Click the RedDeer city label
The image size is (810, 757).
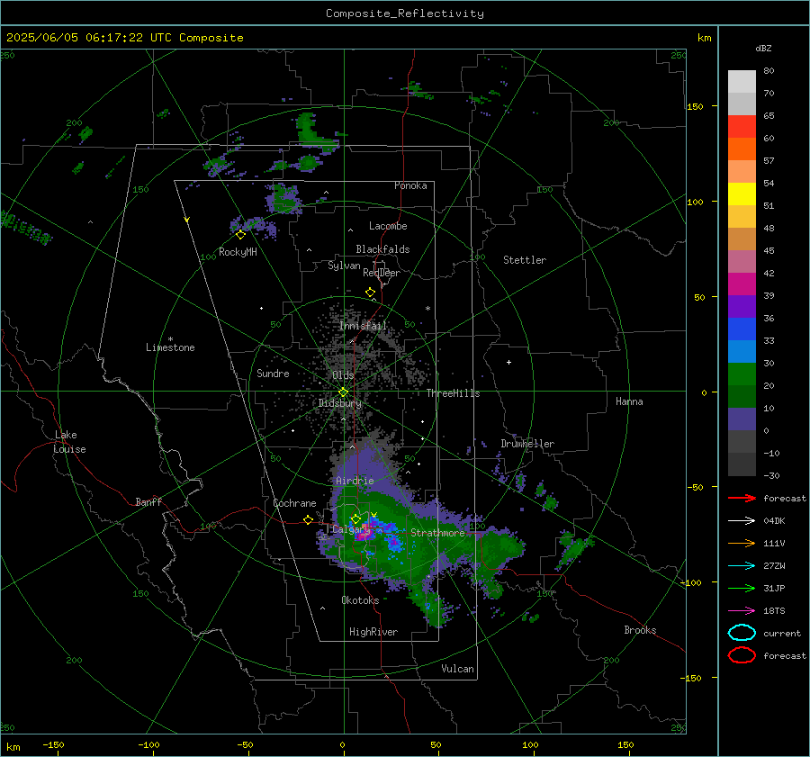tap(382, 273)
